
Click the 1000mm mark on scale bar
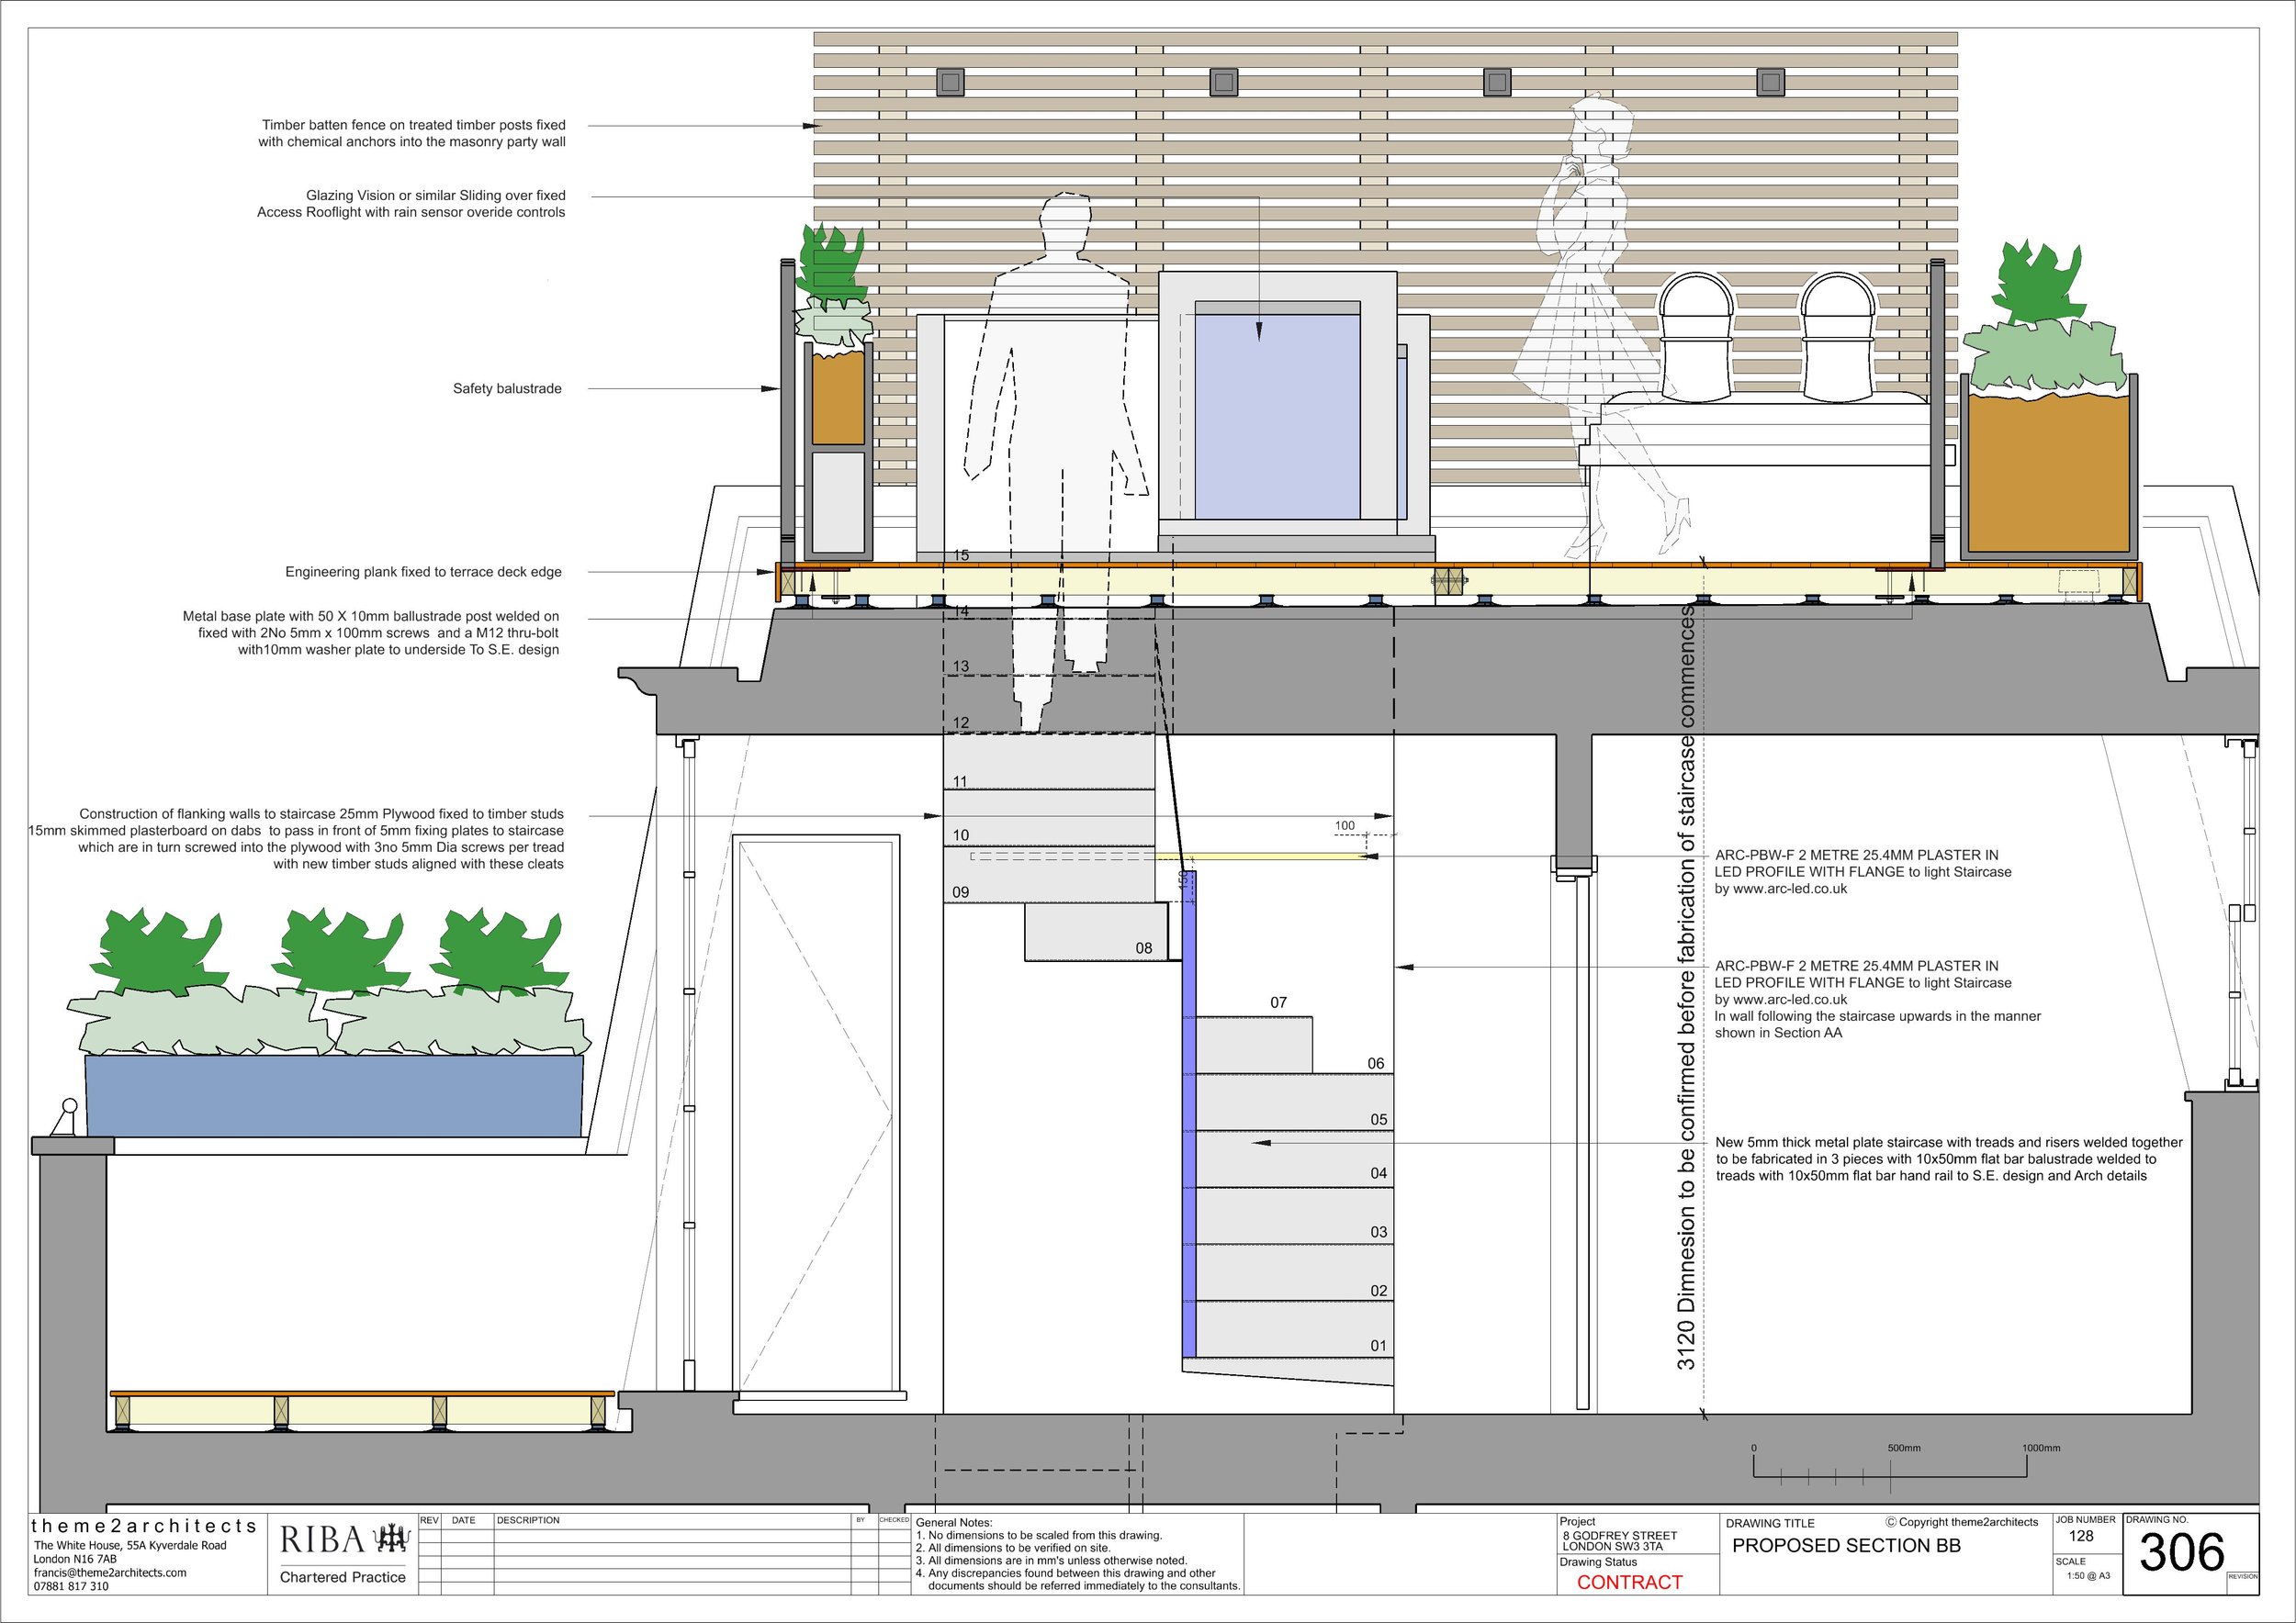pos(2040,1448)
